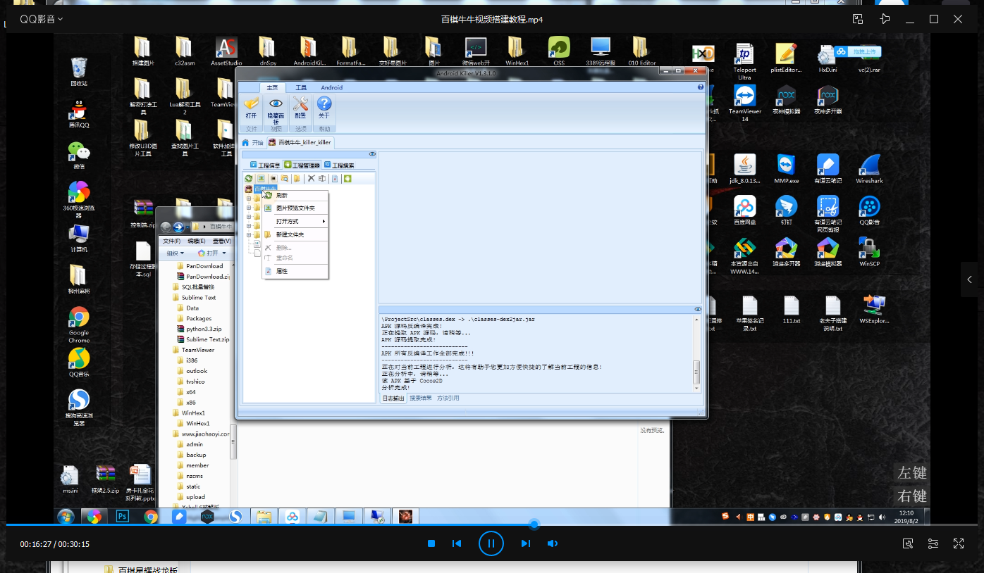
Task: Open the 工程搜索 panel tab
Action: tap(338, 165)
